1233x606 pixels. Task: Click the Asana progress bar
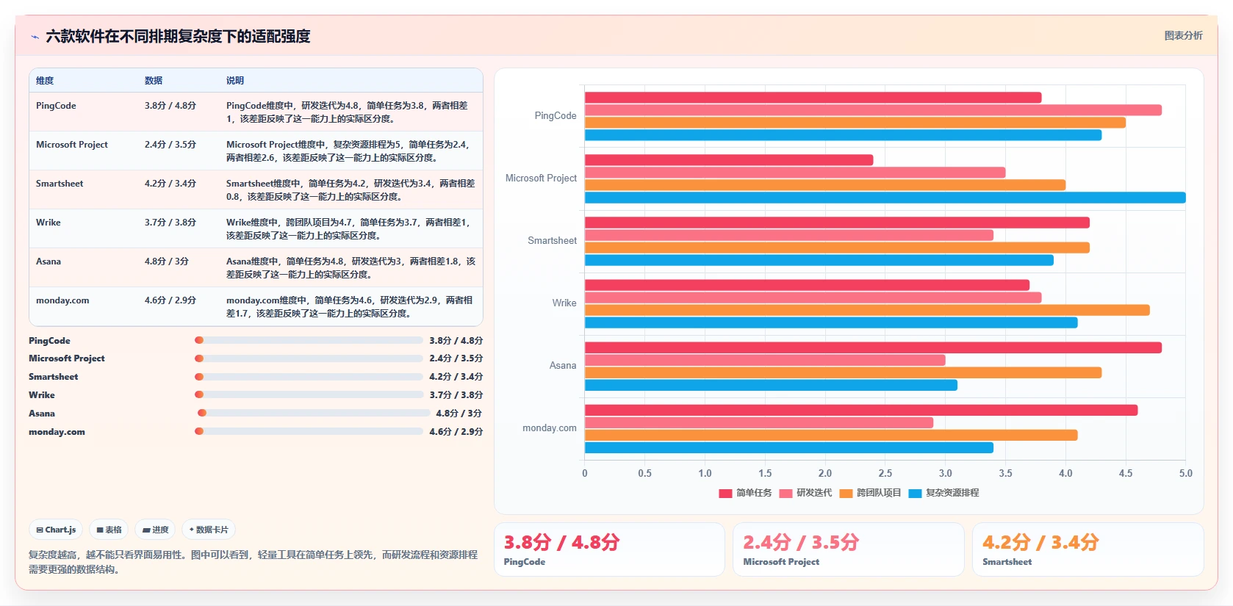pyautogui.click(x=314, y=413)
